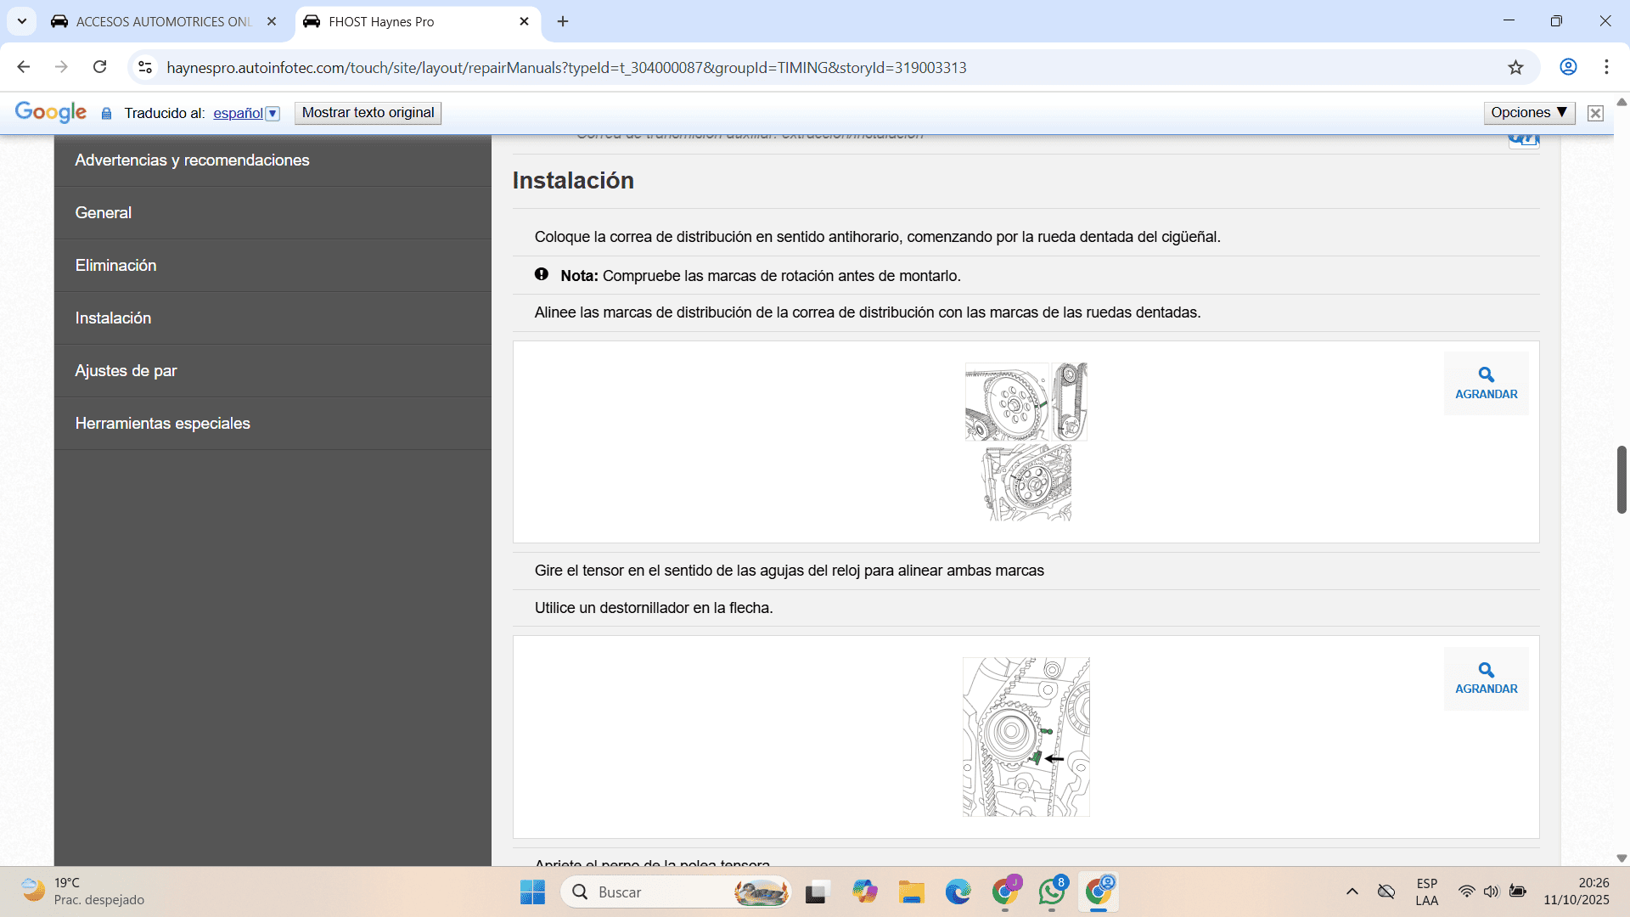Switch to ACCESOS AUTOMOTRICES tab
1630x917 pixels.
pyautogui.click(x=161, y=22)
